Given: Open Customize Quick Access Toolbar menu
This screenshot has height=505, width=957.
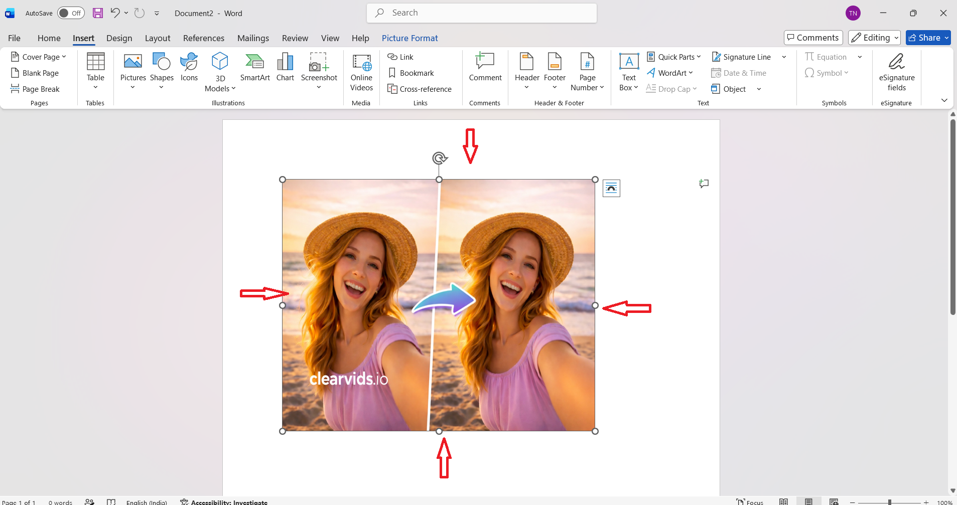Looking at the screenshot, I should coord(157,14).
